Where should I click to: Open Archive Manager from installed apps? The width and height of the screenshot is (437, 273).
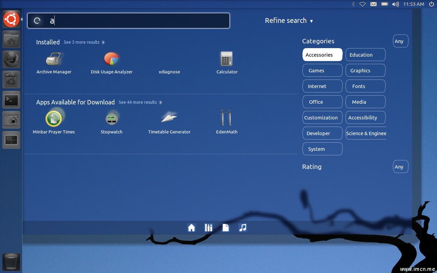[x=54, y=59]
